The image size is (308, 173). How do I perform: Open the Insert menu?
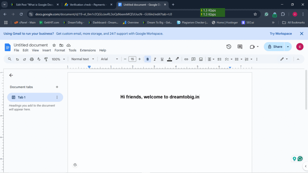pos(47,50)
